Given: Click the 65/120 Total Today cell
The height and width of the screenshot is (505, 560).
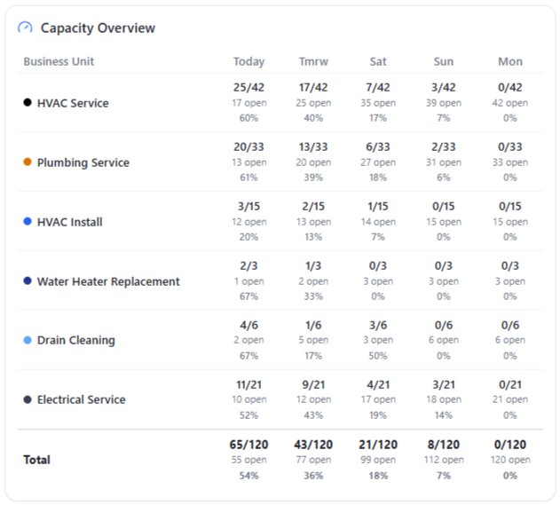Looking at the screenshot, I should [x=248, y=460].
